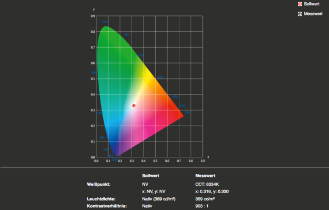Click the measured 369 cd/m² luminance value
Screen dimensions: 329x210
[x=205, y=199]
